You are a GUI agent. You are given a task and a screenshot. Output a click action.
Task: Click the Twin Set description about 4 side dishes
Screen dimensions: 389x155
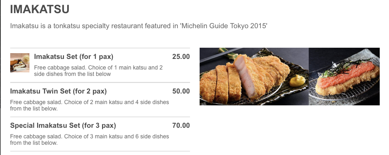click(x=90, y=105)
